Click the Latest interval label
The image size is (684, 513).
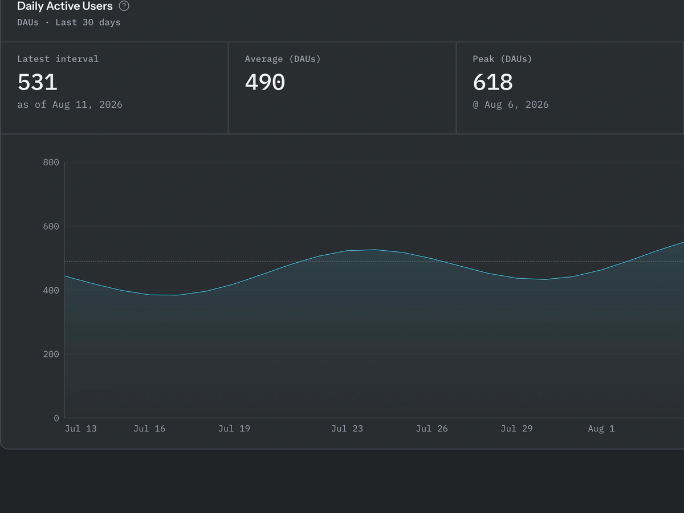click(x=58, y=59)
